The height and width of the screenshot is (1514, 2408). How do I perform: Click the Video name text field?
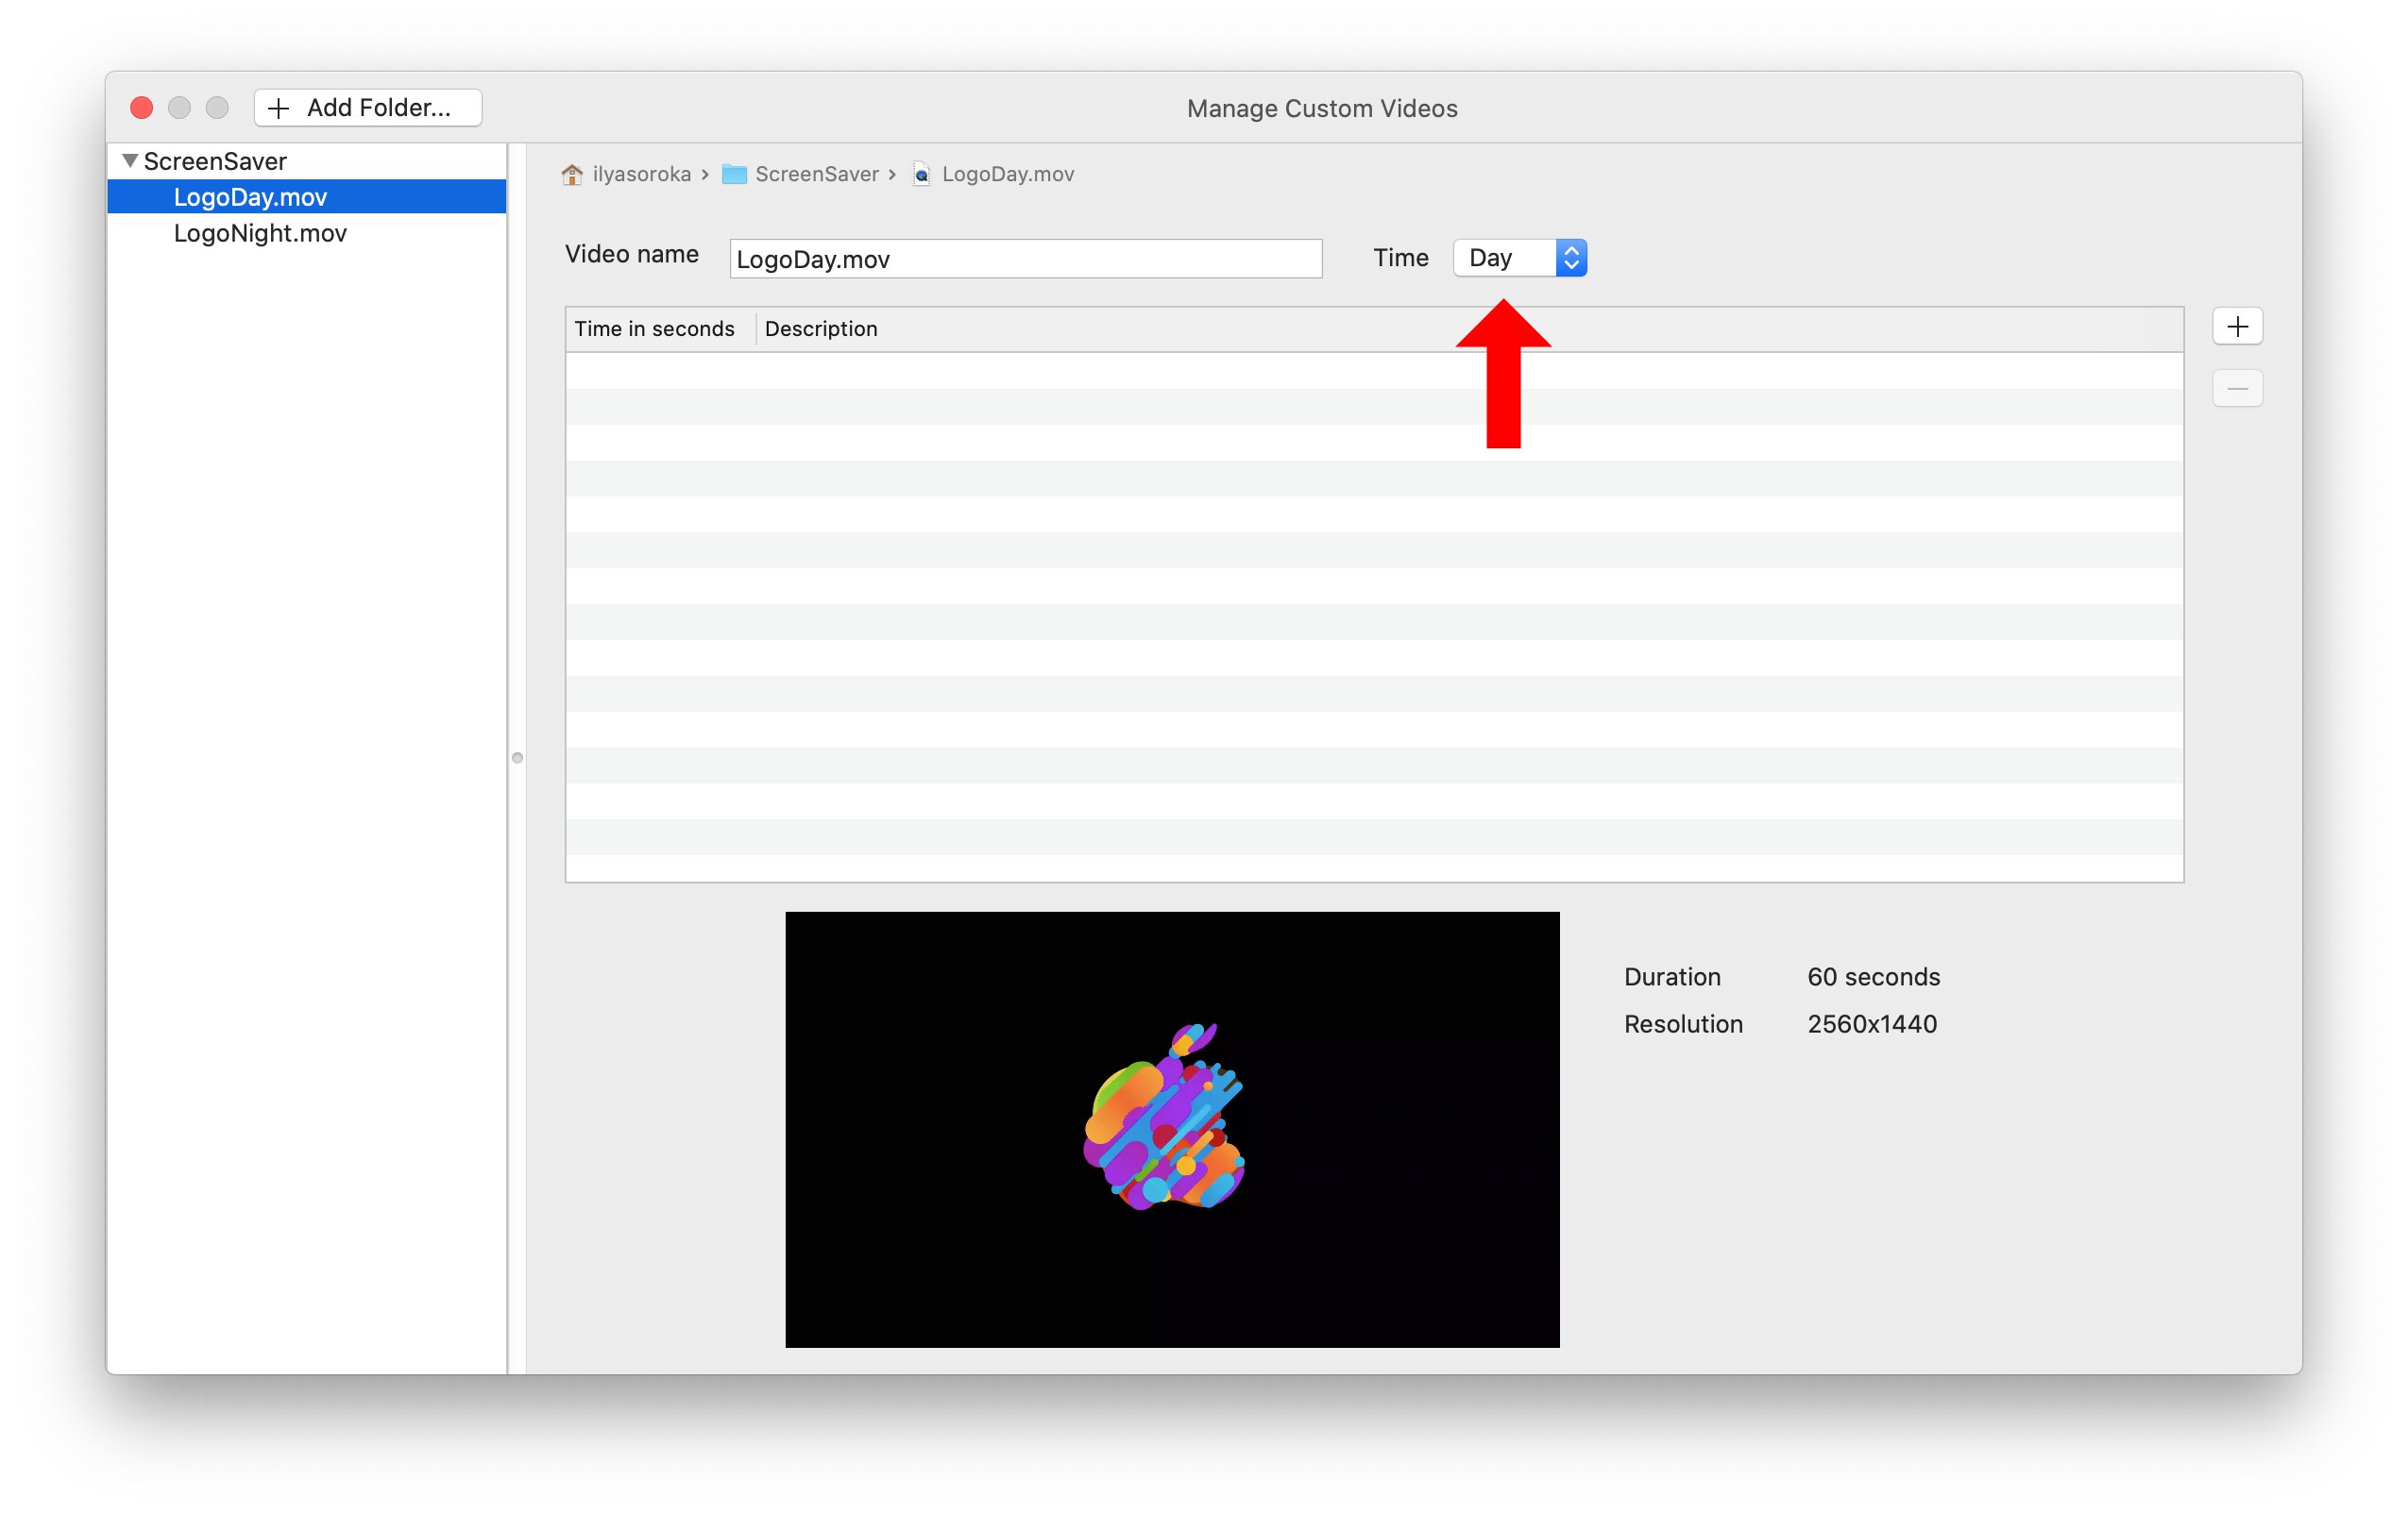click(x=1025, y=259)
